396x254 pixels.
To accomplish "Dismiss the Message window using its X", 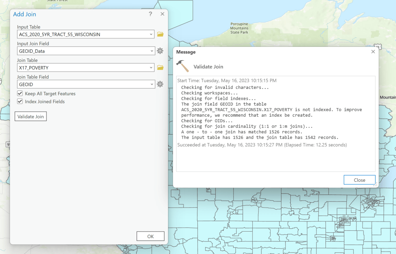I will pyautogui.click(x=373, y=51).
